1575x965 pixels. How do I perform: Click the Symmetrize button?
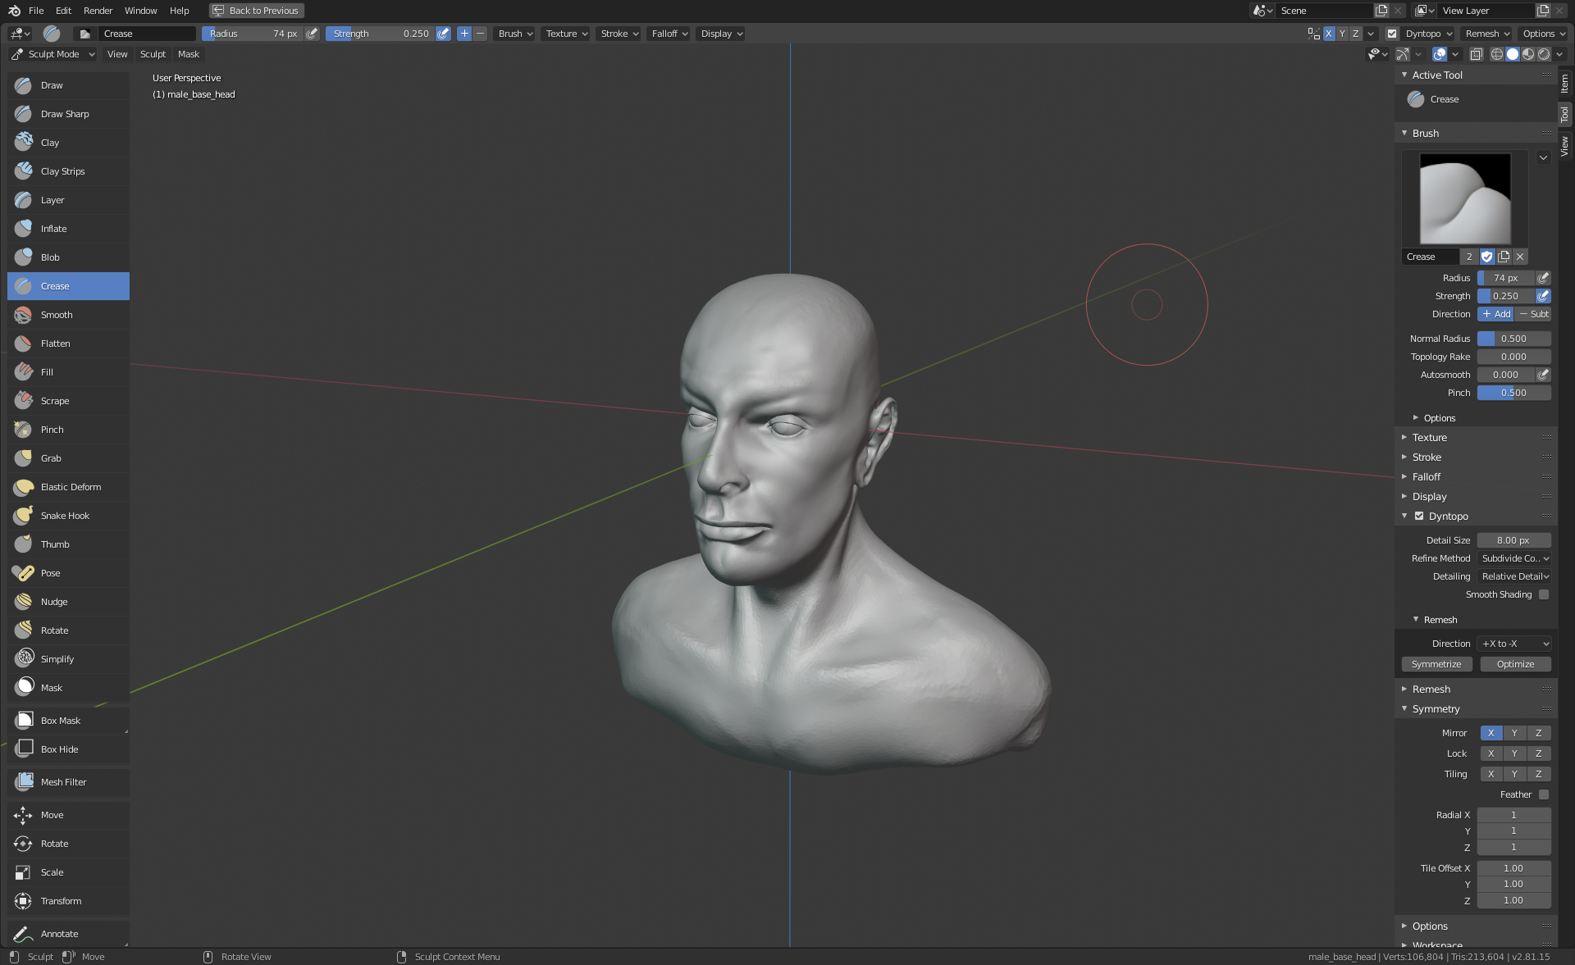(1436, 664)
